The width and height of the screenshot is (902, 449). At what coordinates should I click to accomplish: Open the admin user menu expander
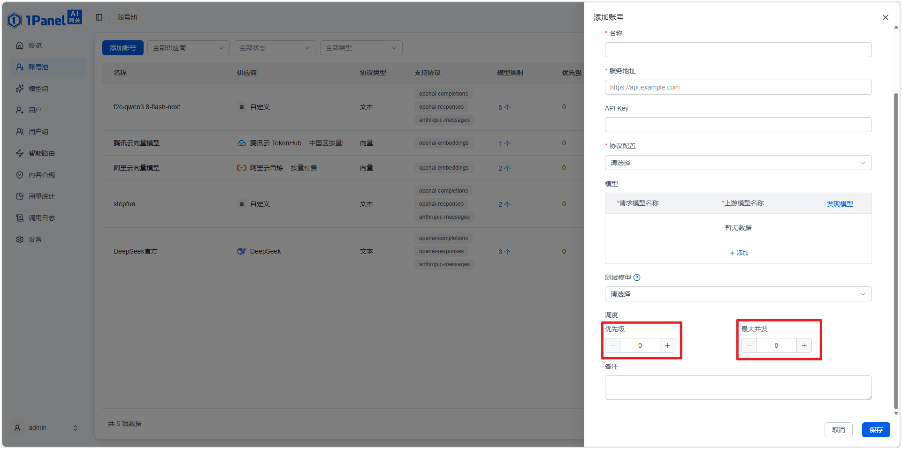[75, 428]
